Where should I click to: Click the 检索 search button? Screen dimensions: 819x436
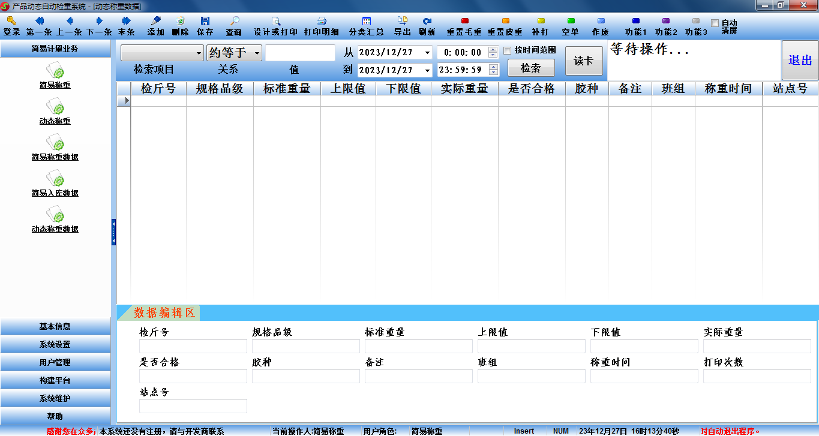click(531, 68)
